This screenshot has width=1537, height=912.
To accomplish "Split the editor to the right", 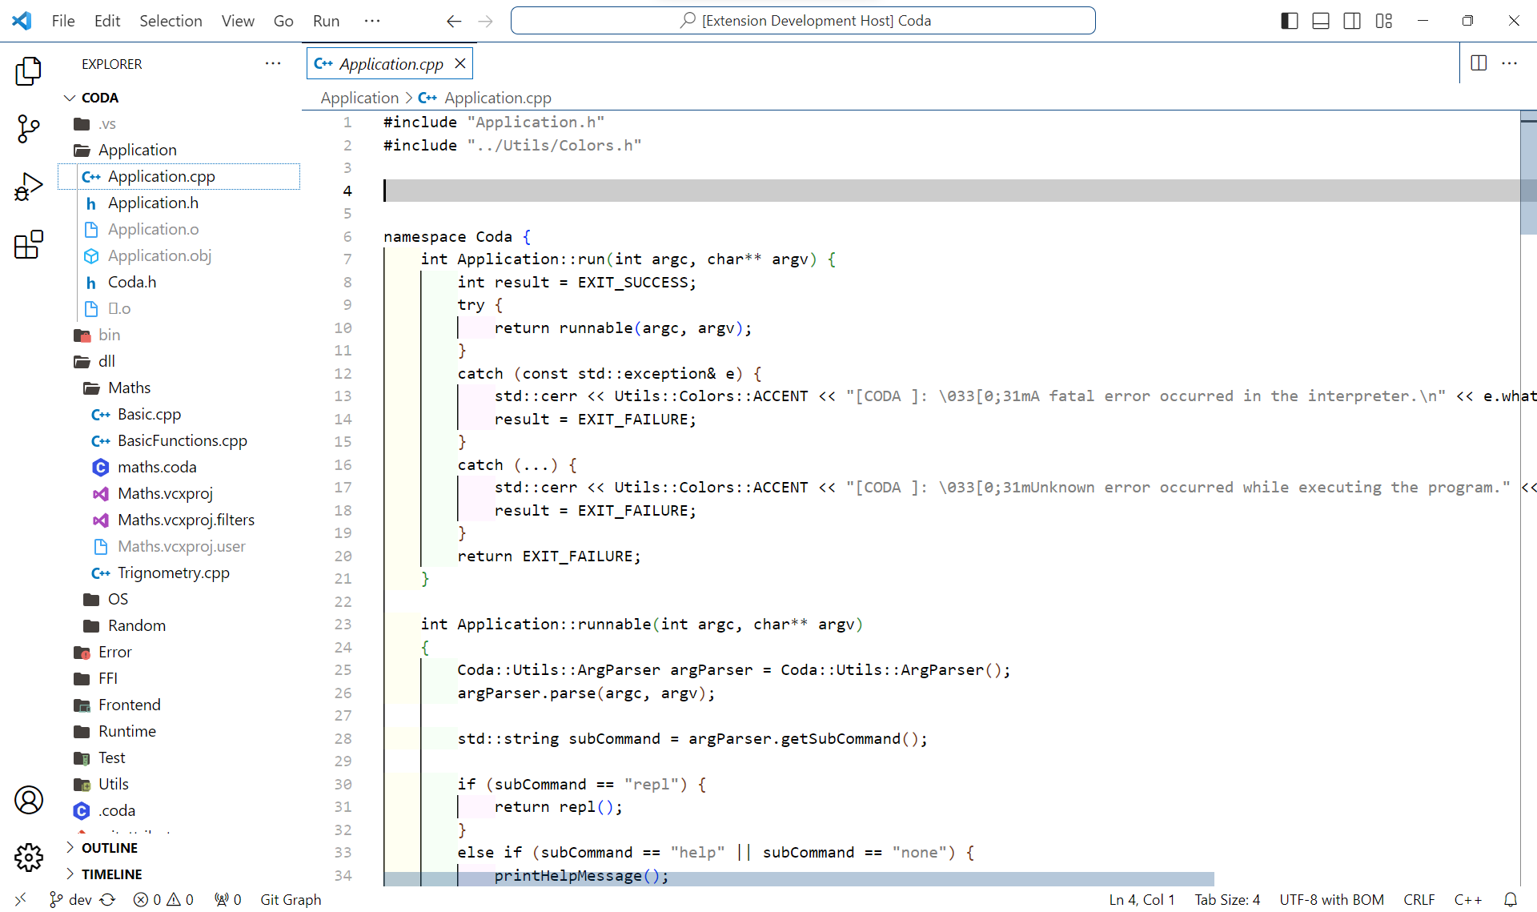I will 1479,63.
